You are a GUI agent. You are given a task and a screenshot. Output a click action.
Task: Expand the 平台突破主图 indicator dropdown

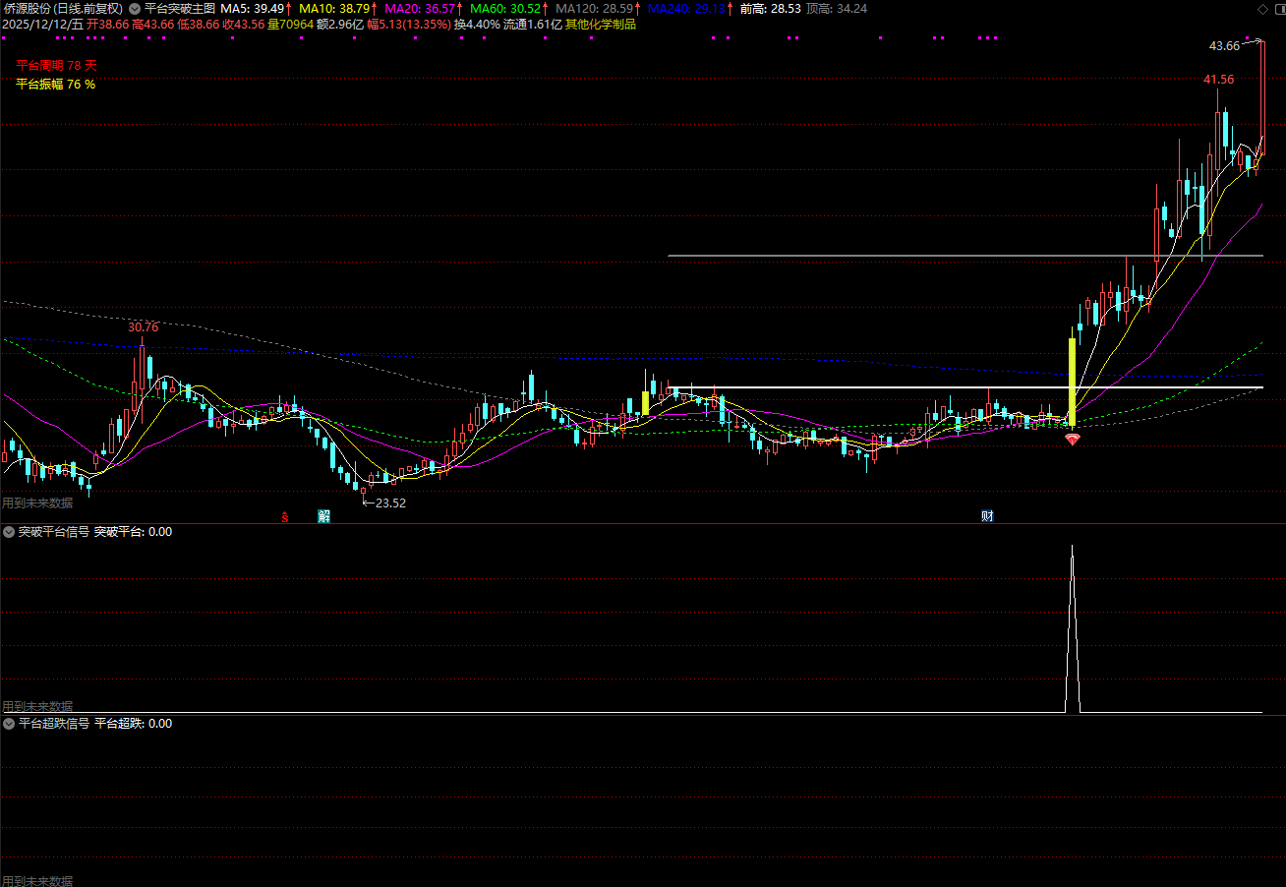(x=135, y=8)
